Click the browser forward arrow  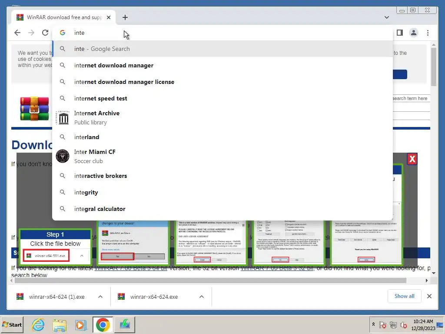(x=31, y=33)
